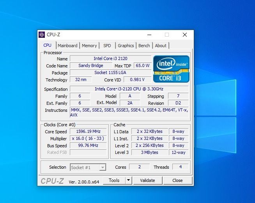The image size is (255, 203).
Task: Click the Cores value 2
Action: point(139,167)
